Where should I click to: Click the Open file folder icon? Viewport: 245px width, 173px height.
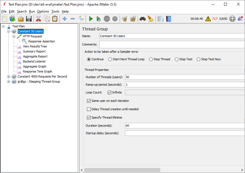click(21, 19)
